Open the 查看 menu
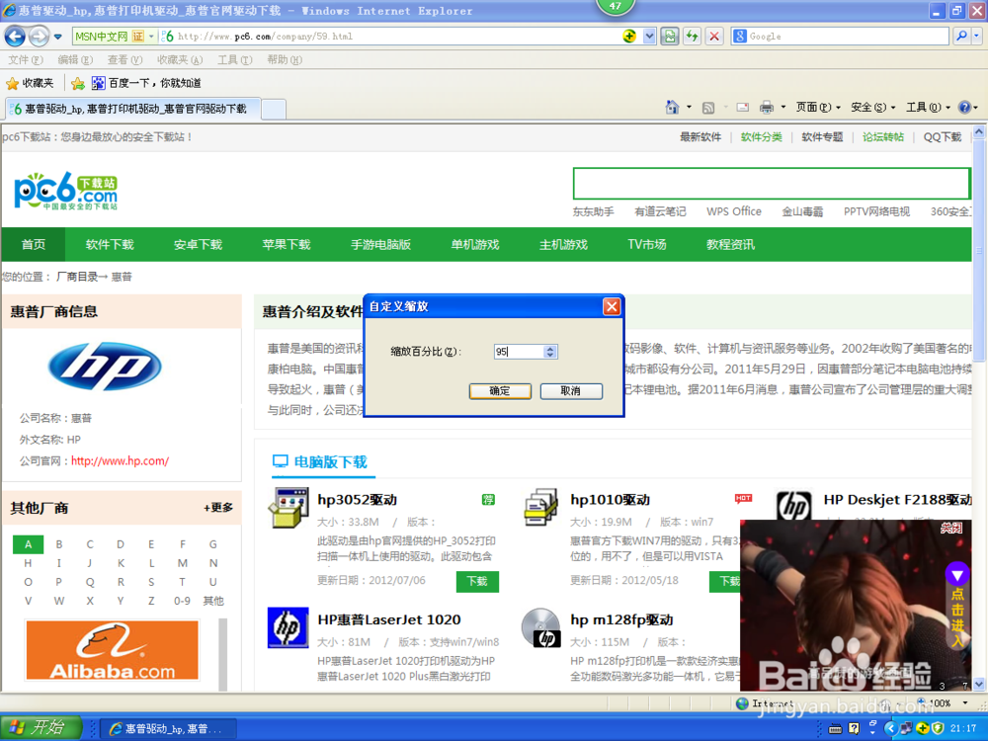Screen dimensions: 988x741 pyautogui.click(x=124, y=60)
